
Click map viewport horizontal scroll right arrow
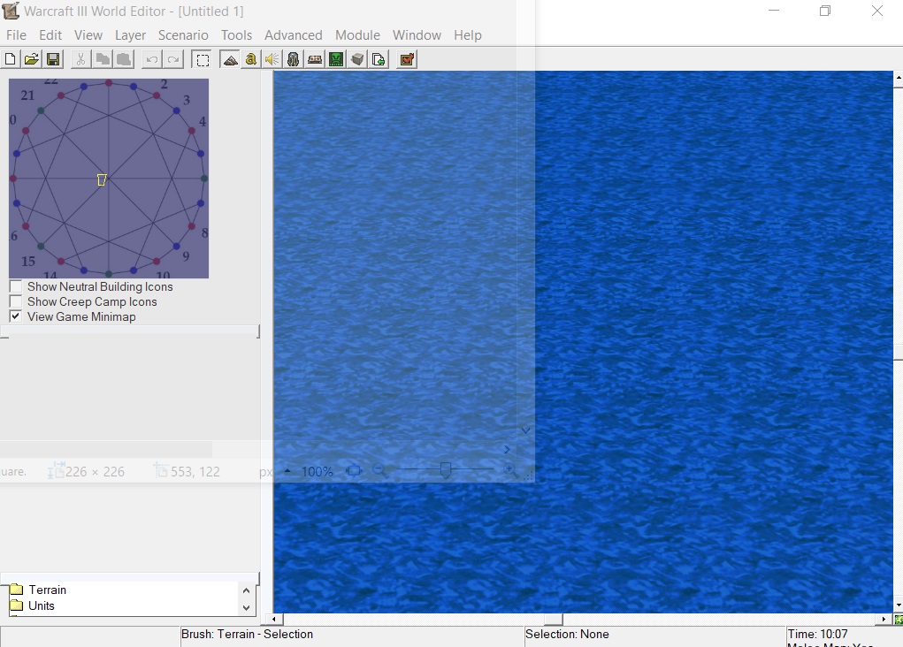[884, 620]
